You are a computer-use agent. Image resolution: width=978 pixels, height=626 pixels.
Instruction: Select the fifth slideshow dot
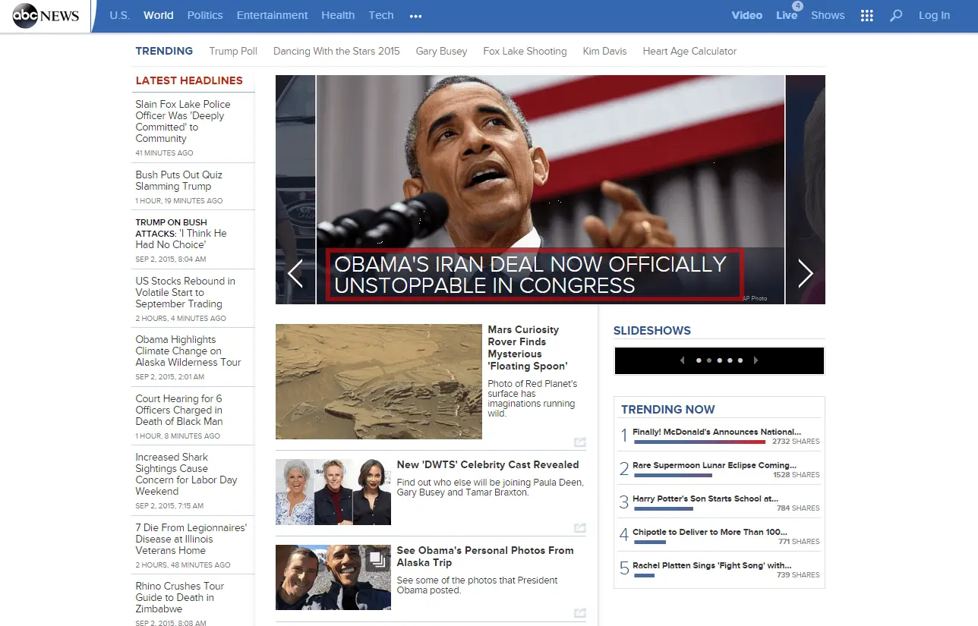(x=740, y=360)
